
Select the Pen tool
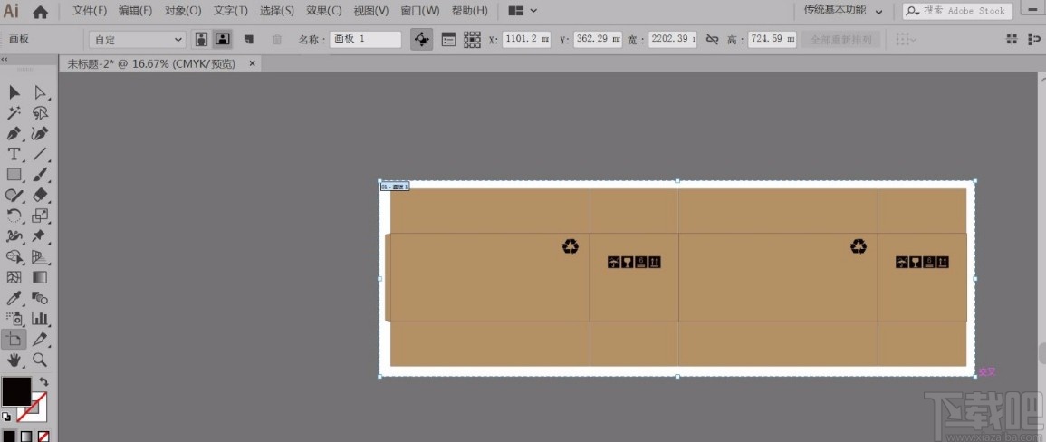click(14, 133)
